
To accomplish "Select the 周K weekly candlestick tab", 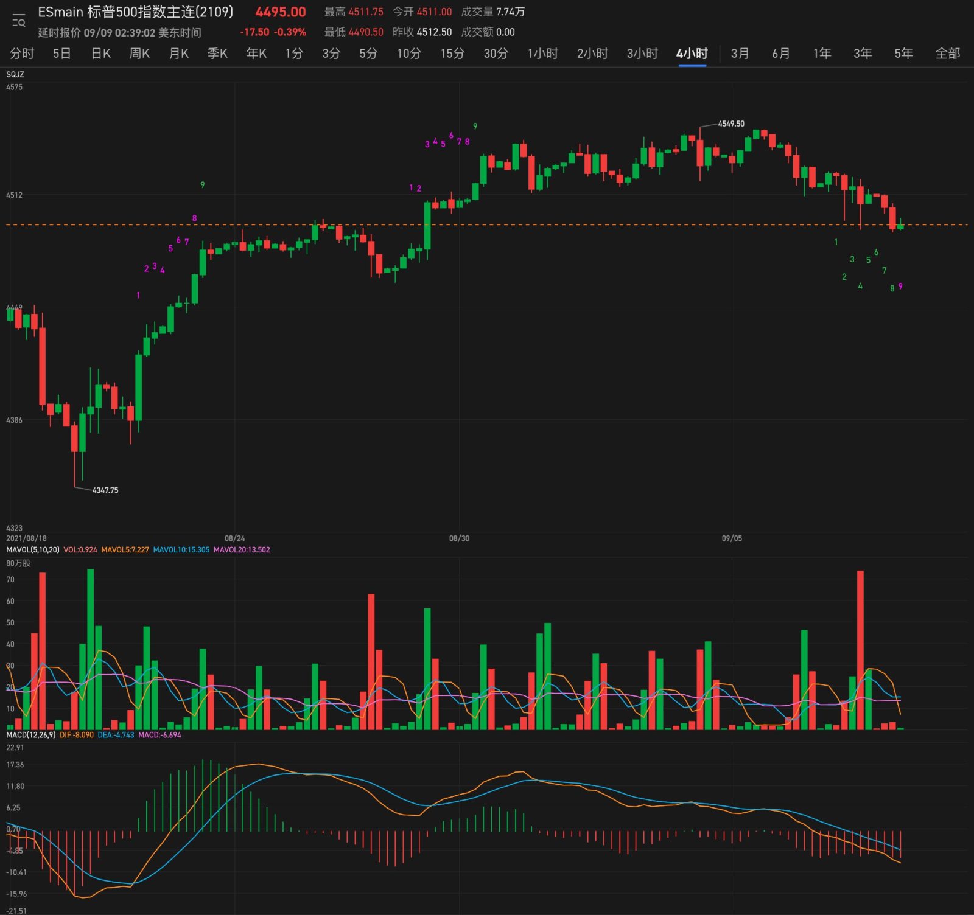I will click(x=139, y=54).
